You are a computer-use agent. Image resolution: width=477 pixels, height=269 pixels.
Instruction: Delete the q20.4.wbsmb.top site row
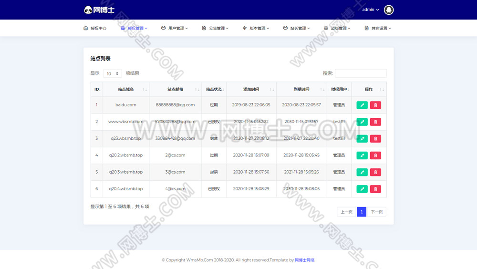(x=375, y=189)
